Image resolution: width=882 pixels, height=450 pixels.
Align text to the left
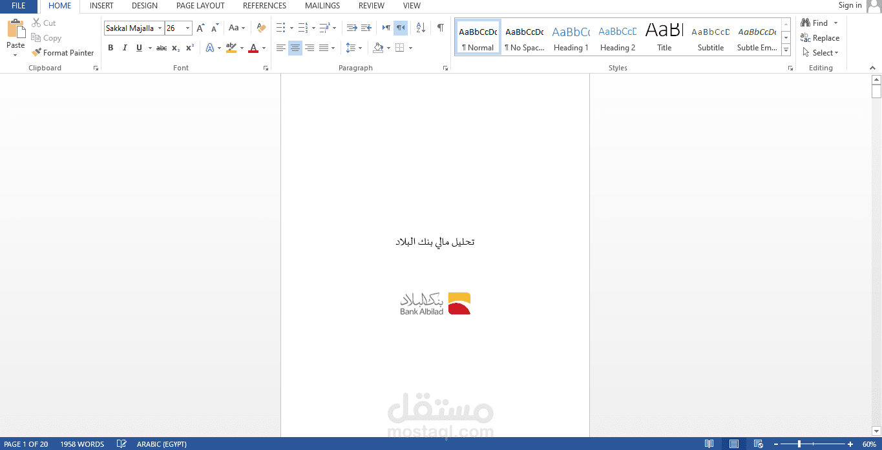click(280, 48)
